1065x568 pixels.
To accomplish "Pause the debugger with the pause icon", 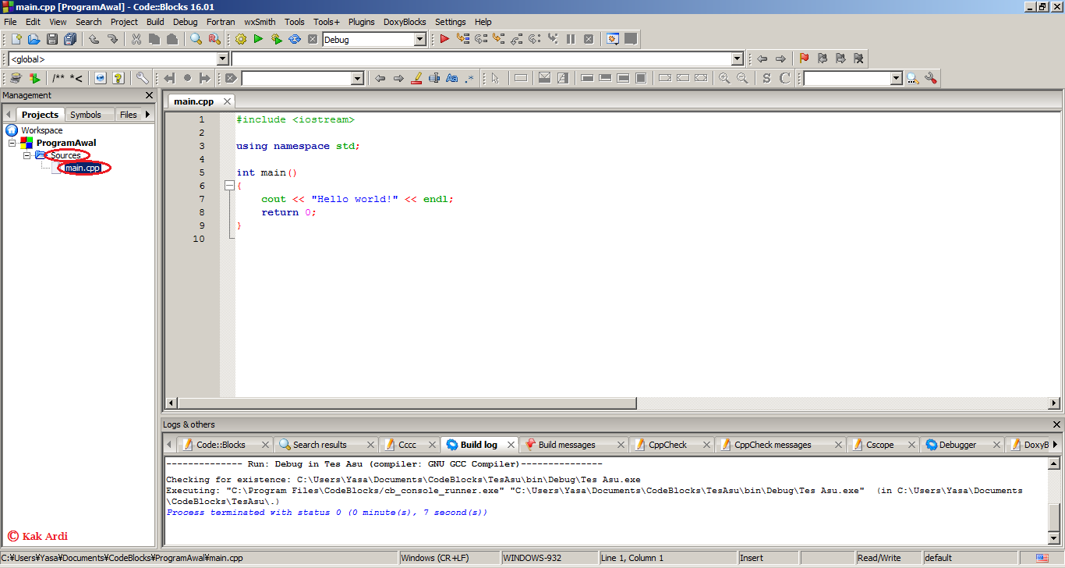I will (x=571, y=38).
